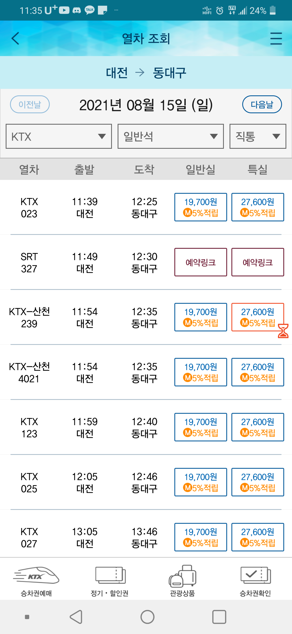Select KTX 123 특실 27,600원 fare

point(258,427)
